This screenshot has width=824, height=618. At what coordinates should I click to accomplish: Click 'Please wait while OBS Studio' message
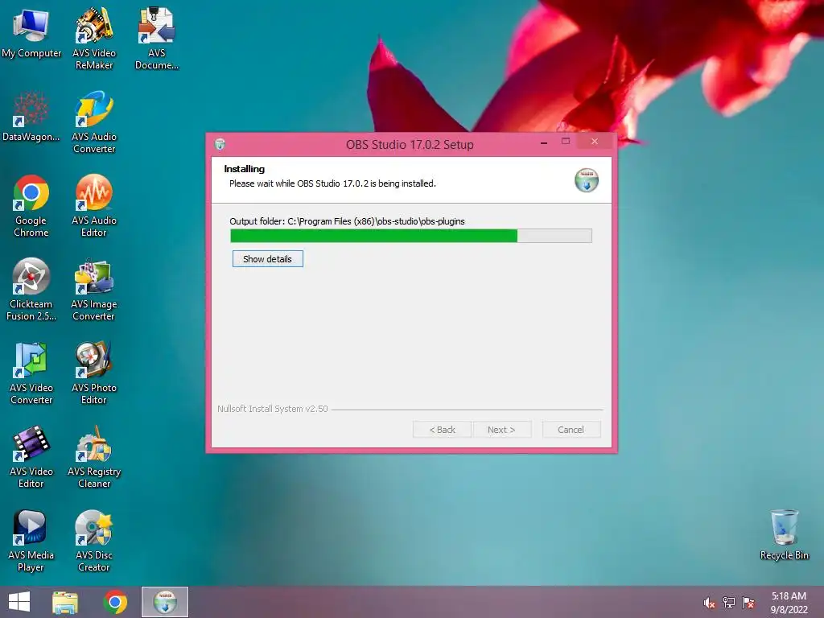click(x=332, y=183)
